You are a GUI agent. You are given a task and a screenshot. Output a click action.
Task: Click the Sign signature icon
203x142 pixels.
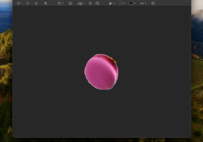80,3
